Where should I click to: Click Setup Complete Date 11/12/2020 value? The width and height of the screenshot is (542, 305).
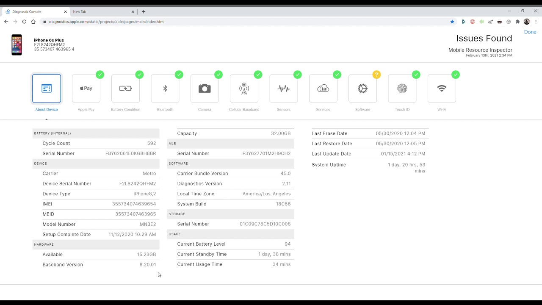pyautogui.click(x=132, y=234)
